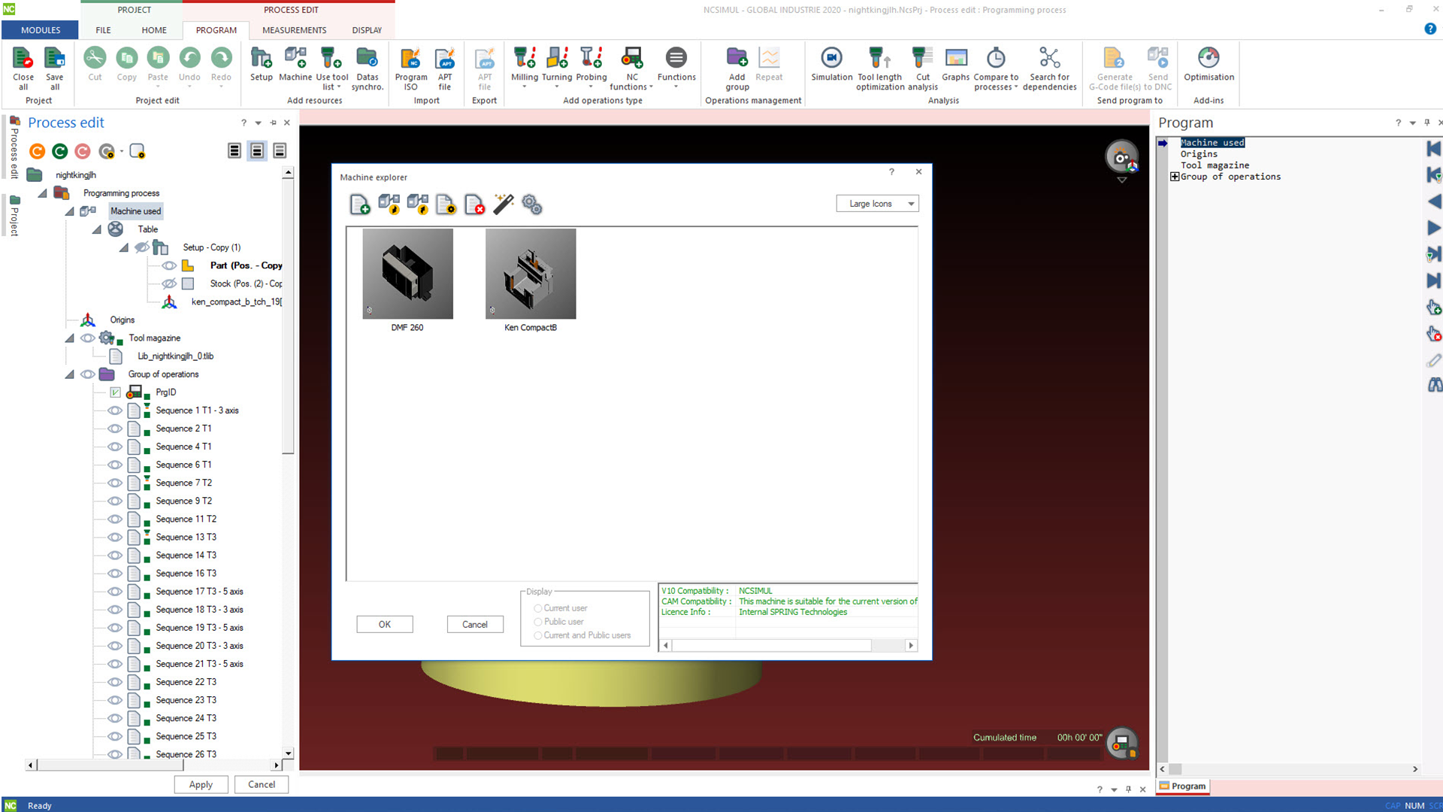The image size is (1443, 812).
Task: Click the dialog info horizontal scrollbar track
Action: 887,645
